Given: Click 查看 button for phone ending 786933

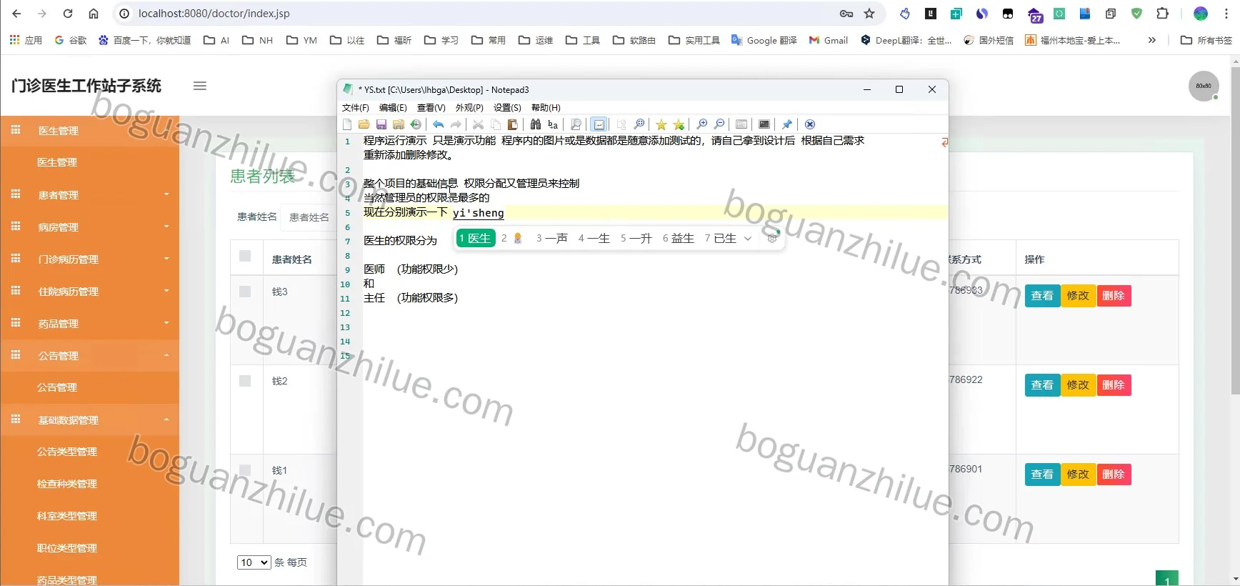Looking at the screenshot, I should coord(1042,296).
